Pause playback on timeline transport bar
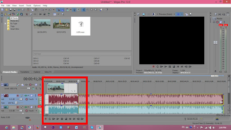This screenshot has width=231, height=130. 62,119
